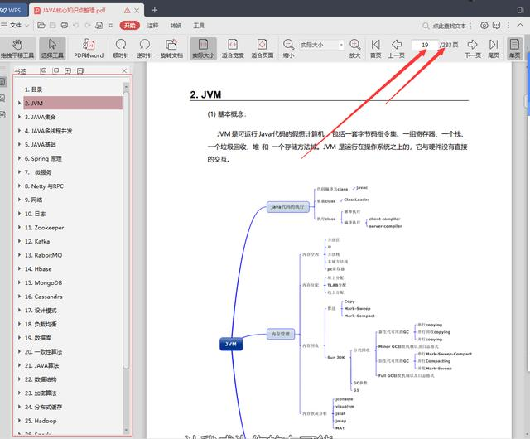Click the open file folder icon
530x439 pixels.
(x=41, y=26)
